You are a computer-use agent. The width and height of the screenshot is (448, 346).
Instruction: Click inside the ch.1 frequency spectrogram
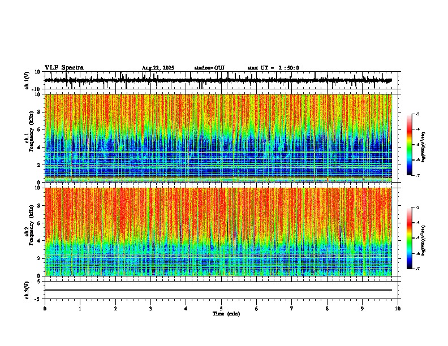tap(218, 138)
